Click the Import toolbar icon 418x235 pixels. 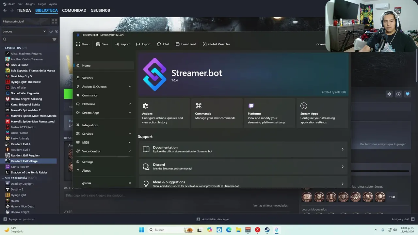117,44
